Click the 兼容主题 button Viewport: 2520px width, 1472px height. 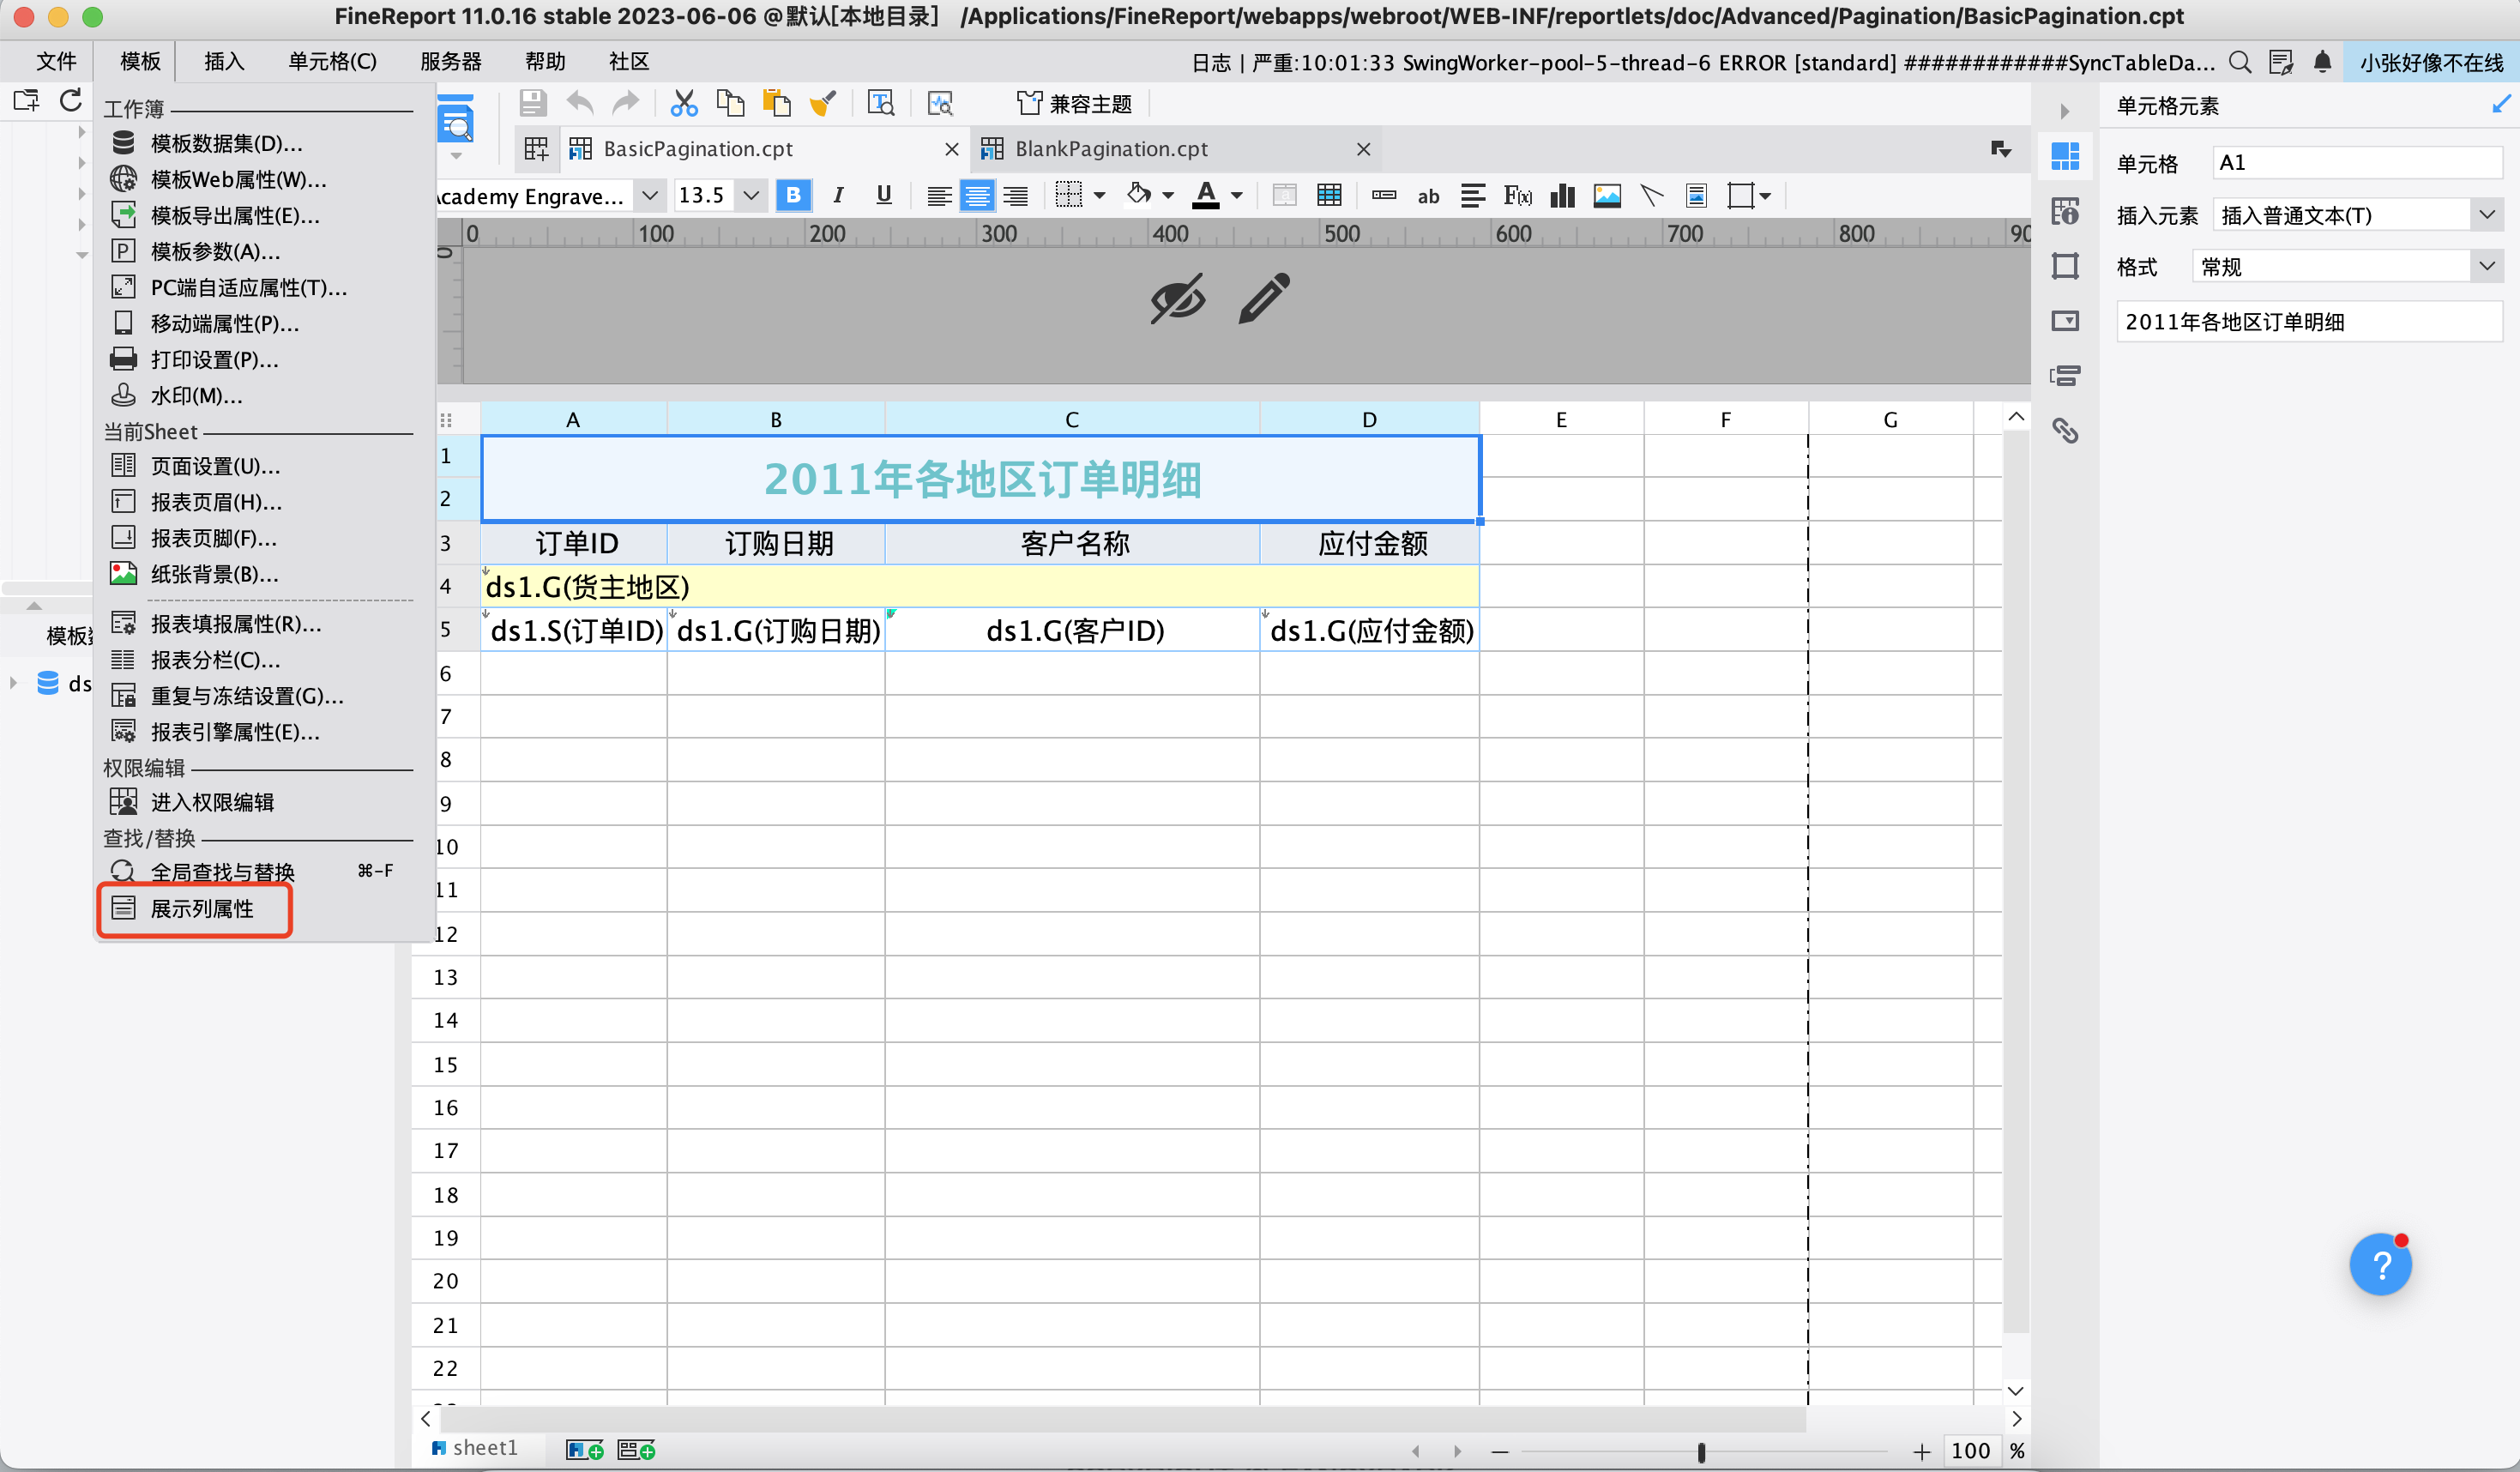coord(1075,103)
